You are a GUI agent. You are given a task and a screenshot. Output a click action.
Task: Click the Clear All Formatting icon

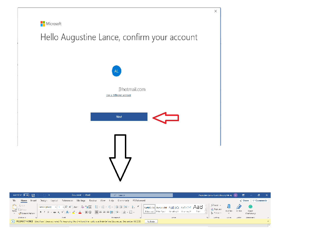[x=82, y=207]
